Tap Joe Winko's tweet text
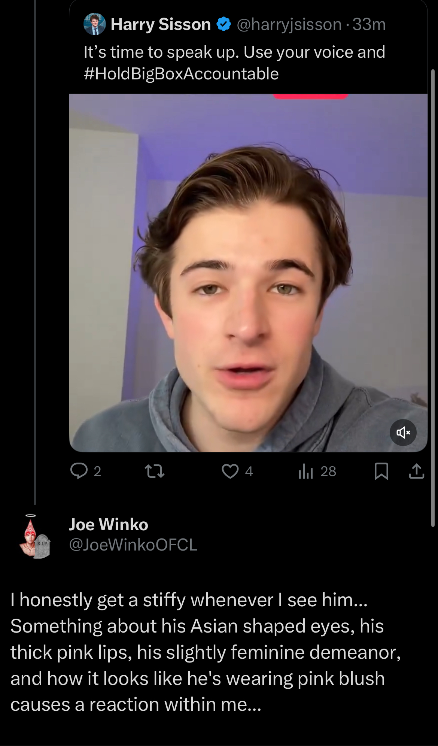The height and width of the screenshot is (746, 438). pyautogui.click(x=206, y=652)
